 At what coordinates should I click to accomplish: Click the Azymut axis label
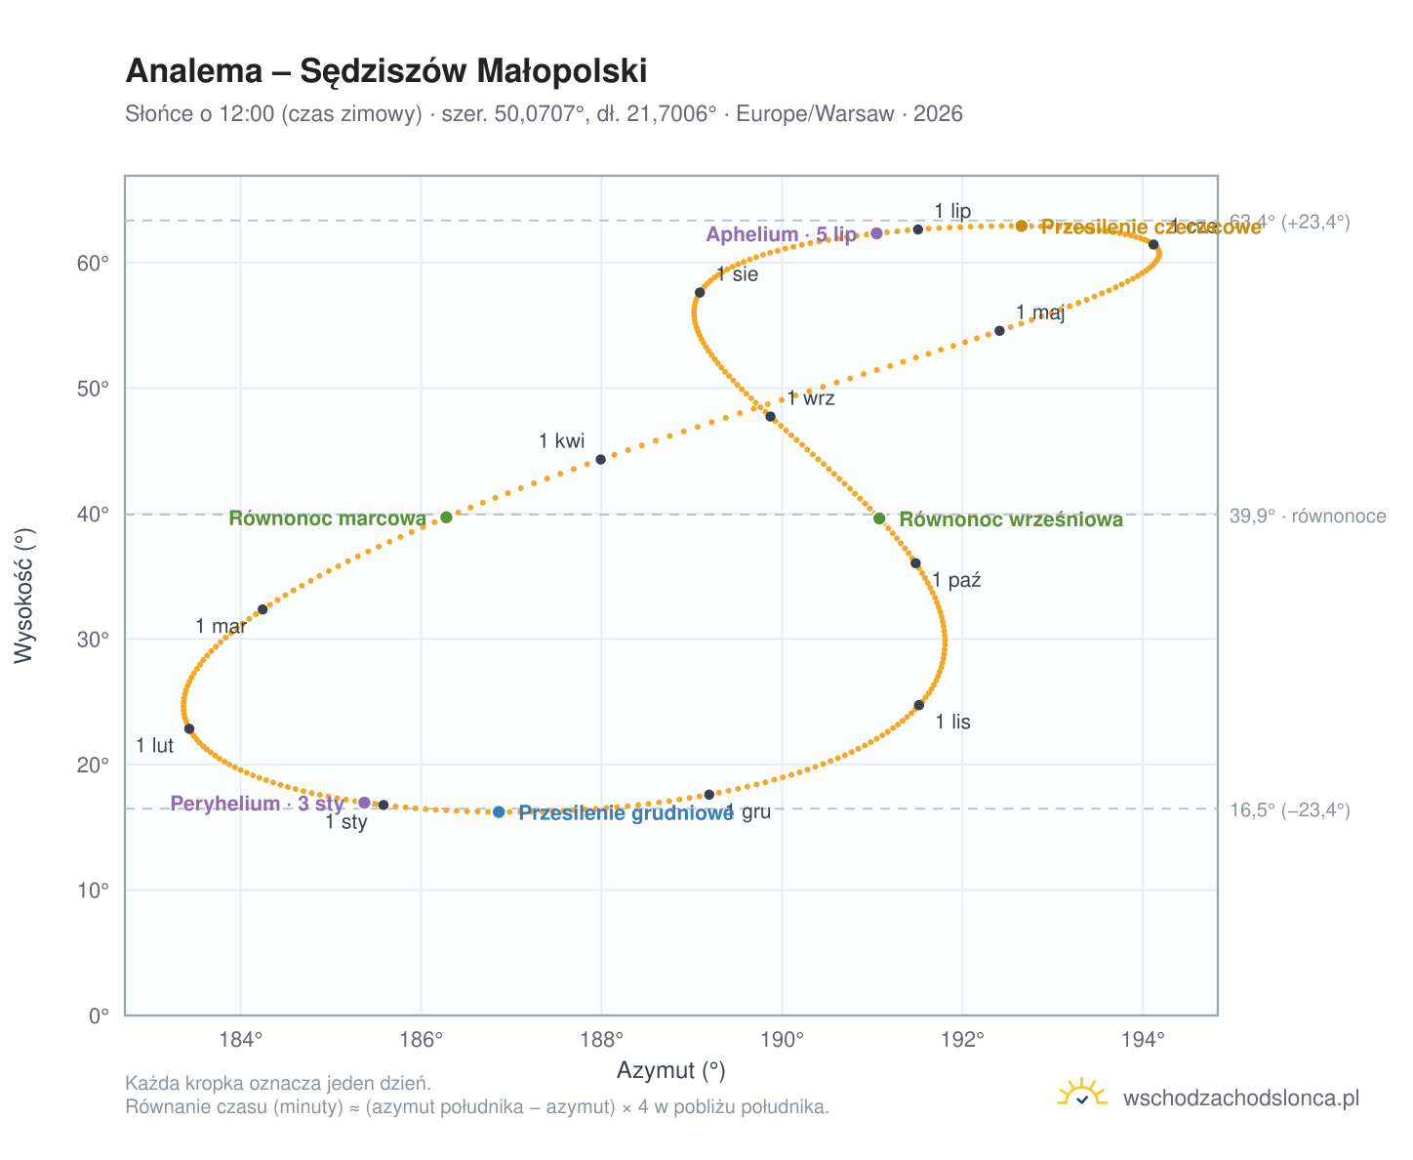coord(671,1071)
